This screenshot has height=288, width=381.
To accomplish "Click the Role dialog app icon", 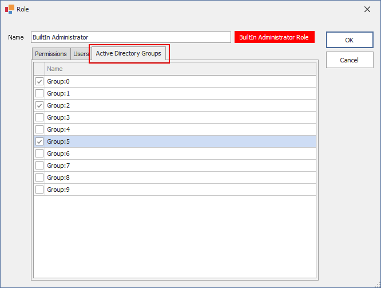I will (x=9, y=9).
